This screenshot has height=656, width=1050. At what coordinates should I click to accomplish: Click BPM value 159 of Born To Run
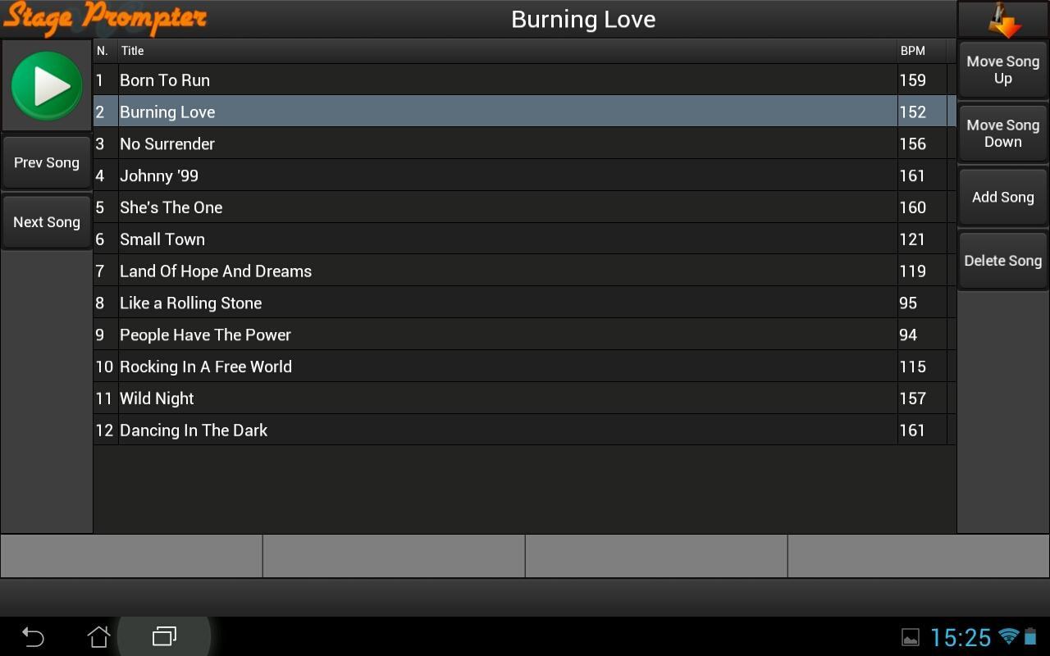point(913,80)
